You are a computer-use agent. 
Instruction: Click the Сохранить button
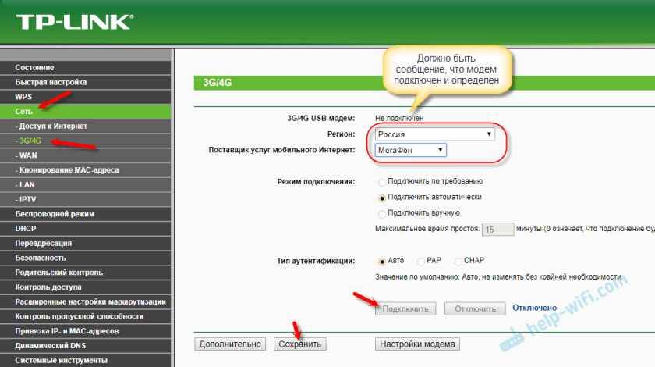(x=300, y=344)
